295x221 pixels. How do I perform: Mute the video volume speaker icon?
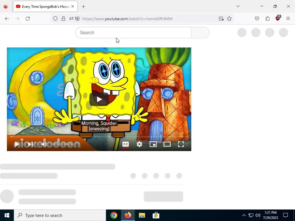44,144
